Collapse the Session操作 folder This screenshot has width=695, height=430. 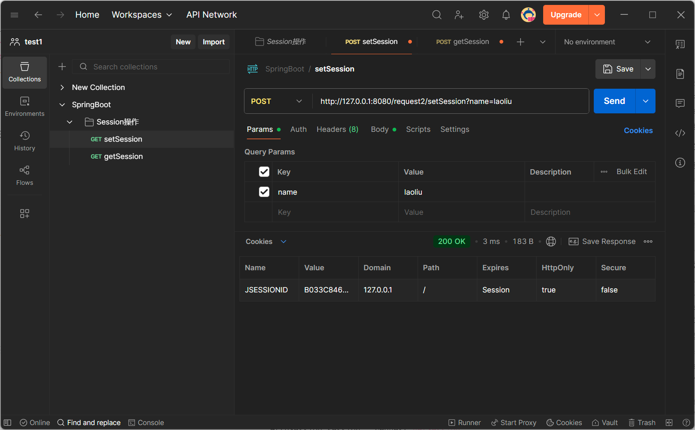70,122
